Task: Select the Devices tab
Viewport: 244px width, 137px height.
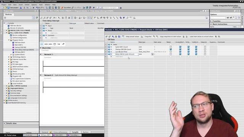Action: click(8, 14)
